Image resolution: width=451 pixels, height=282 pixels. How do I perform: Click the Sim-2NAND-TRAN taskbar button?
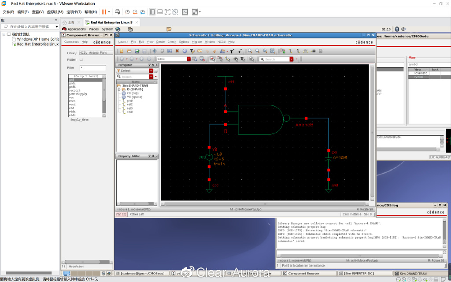(x=420, y=273)
